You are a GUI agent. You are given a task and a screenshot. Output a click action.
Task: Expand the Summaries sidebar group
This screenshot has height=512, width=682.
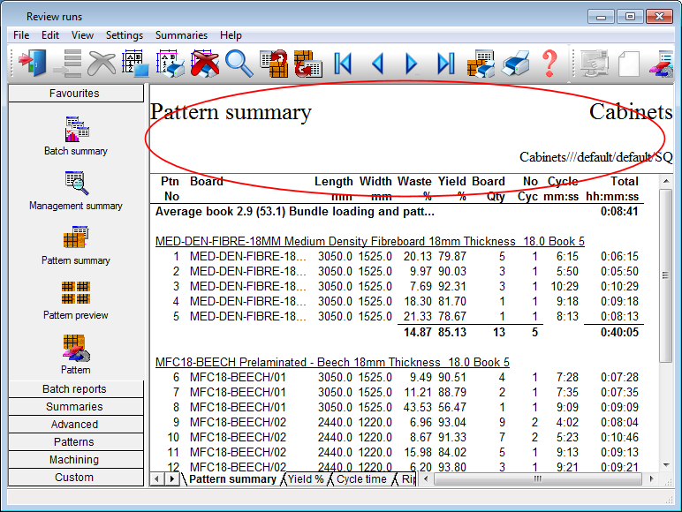[x=76, y=406]
